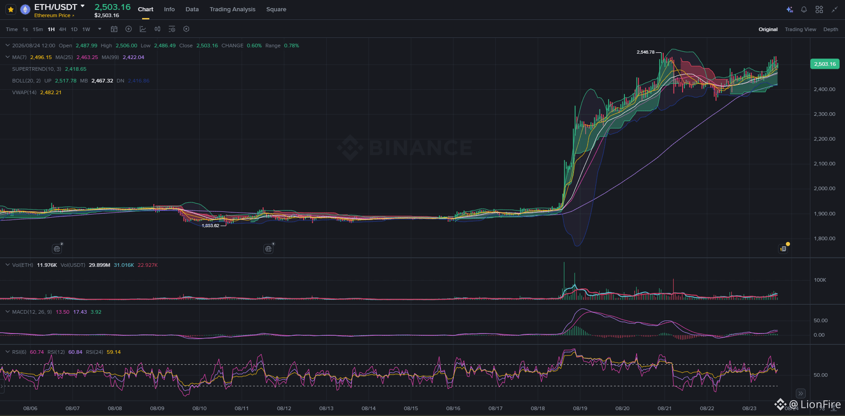This screenshot has width=845, height=416.
Task: Open the price alert bell icon
Action: [804, 9]
